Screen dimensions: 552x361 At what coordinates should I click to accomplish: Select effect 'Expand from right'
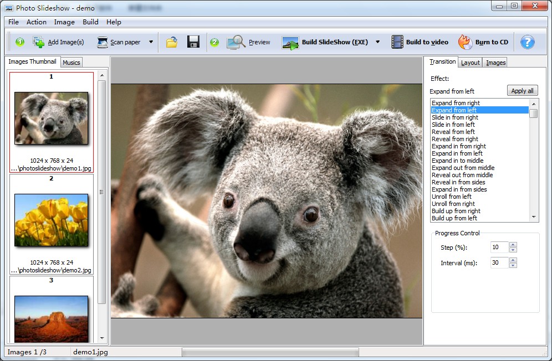(479, 103)
